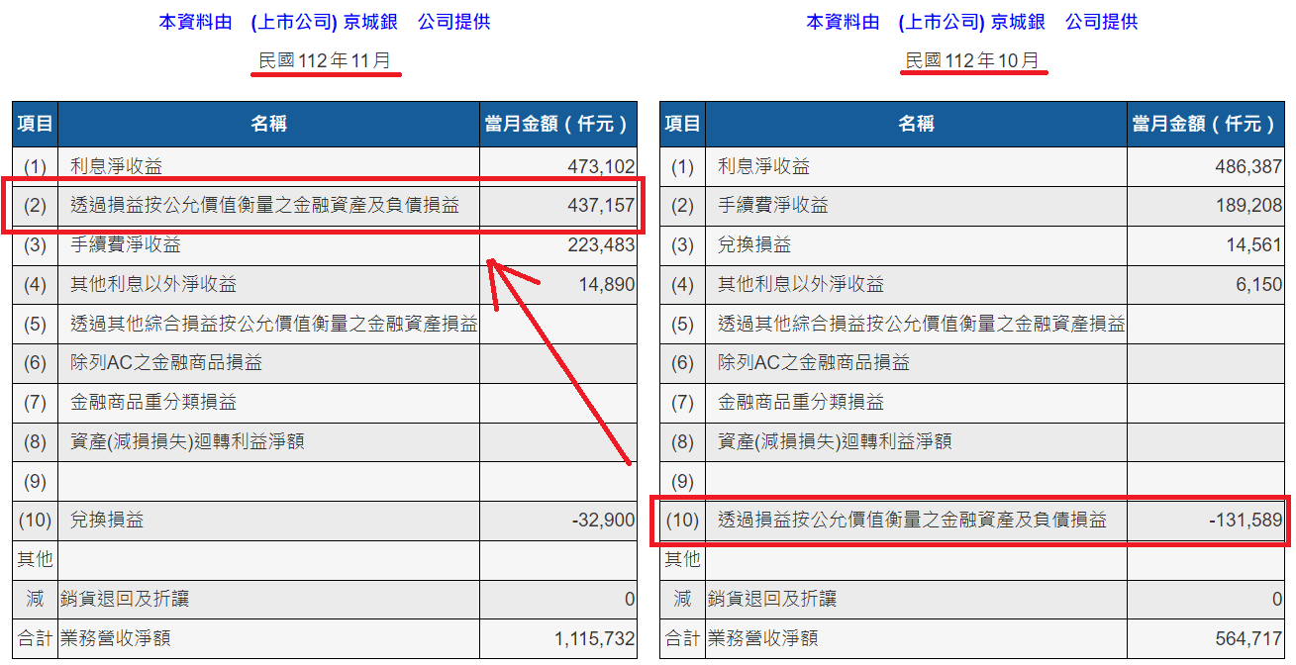
Task: Select the 14,890 amount in November table
Action: (606, 285)
